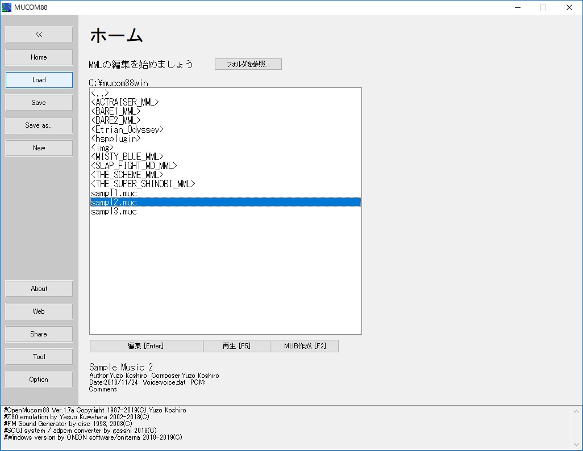Open the Web button
Viewport: 583px width, 451px height.
pos(39,311)
